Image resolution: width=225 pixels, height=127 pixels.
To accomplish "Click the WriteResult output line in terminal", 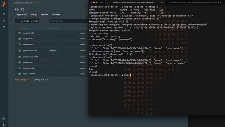I will point(111,54).
